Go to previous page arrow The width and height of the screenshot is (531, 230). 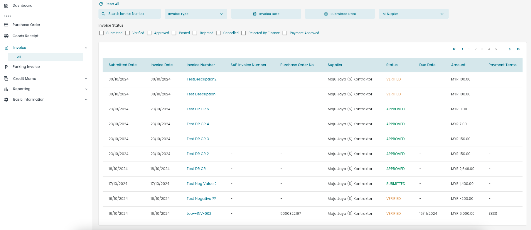[x=462, y=49]
